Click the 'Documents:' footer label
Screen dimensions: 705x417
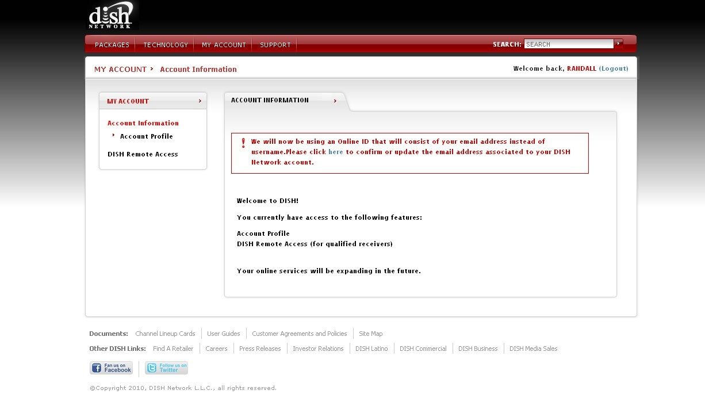tap(109, 334)
